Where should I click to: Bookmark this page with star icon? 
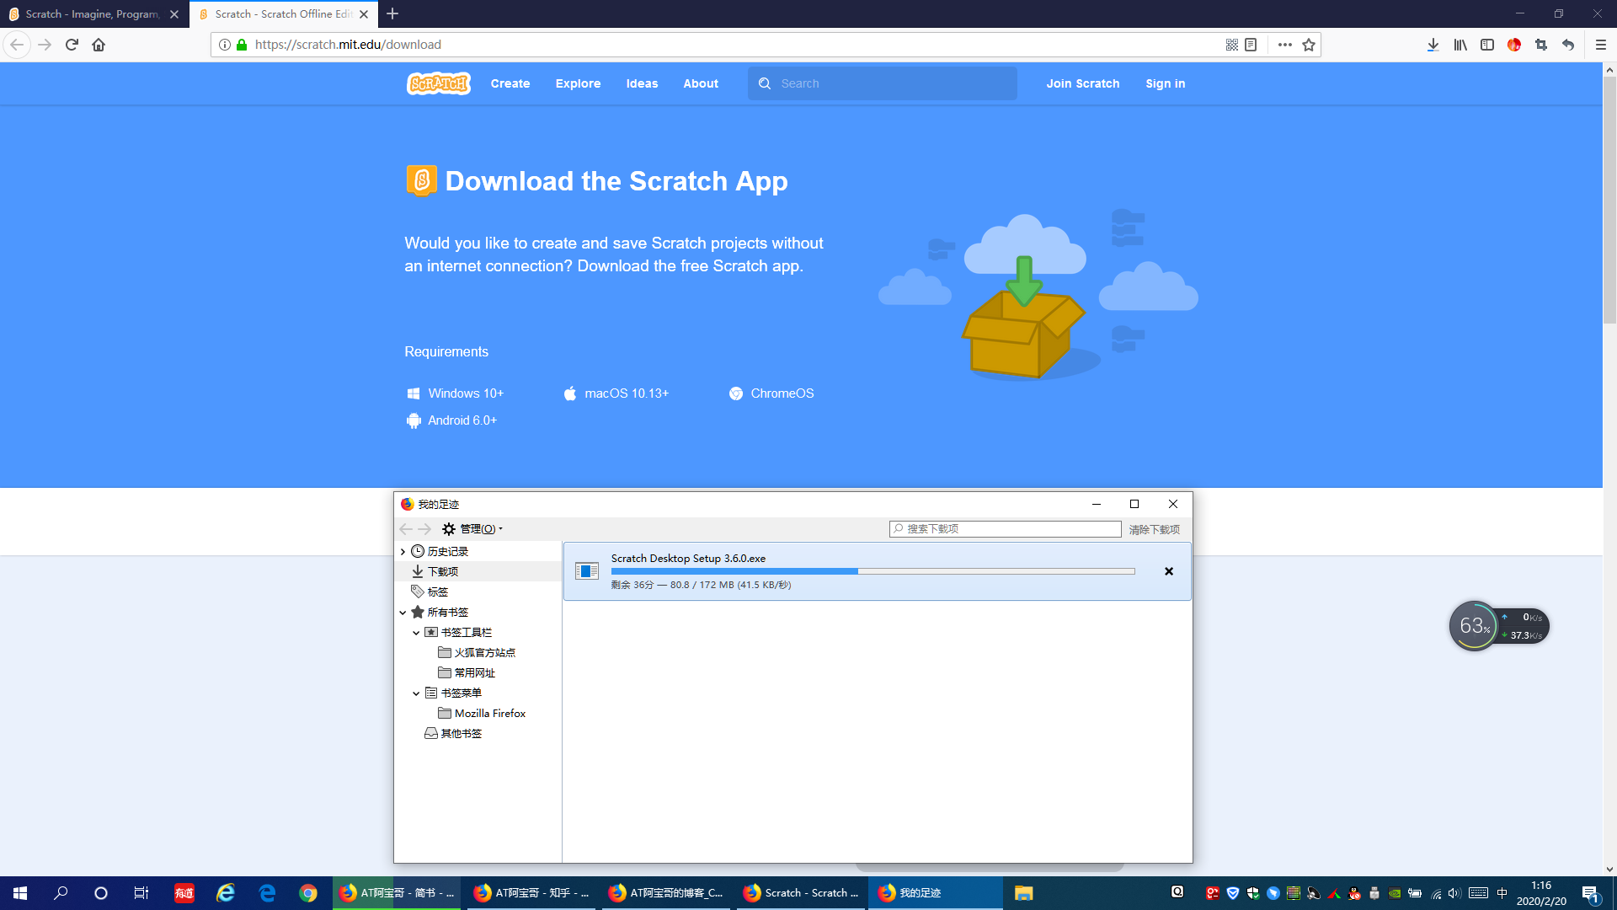coord(1309,45)
